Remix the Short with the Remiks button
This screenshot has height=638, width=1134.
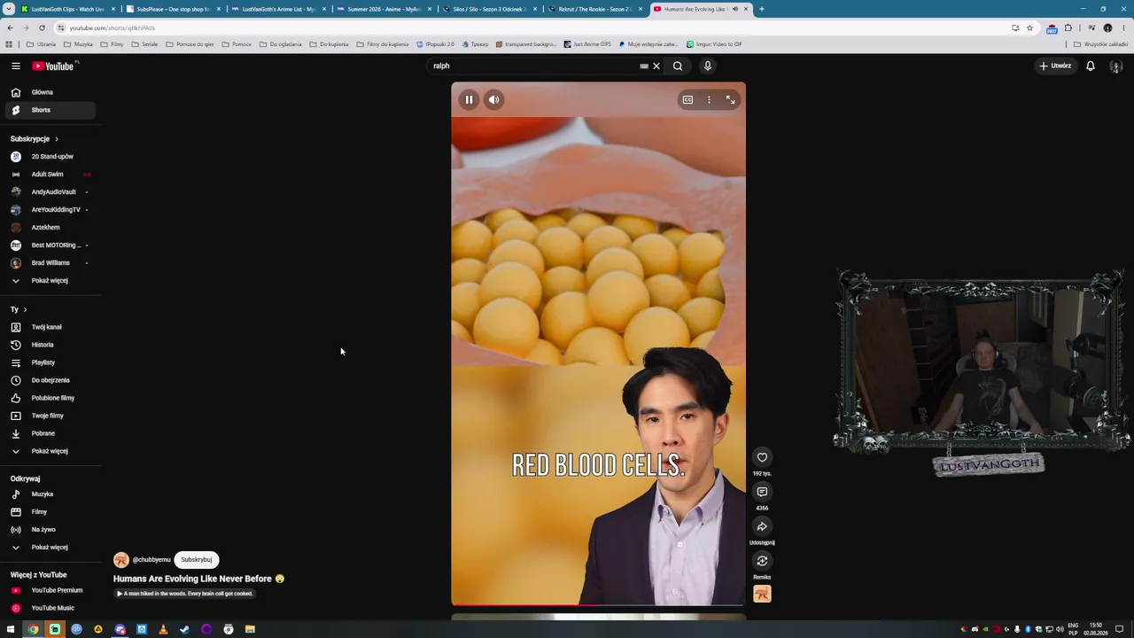[762, 561]
